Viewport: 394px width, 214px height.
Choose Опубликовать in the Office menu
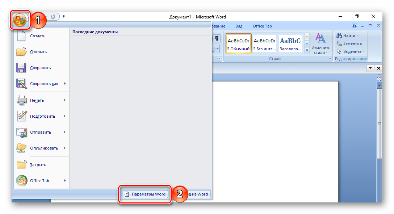click(x=44, y=148)
